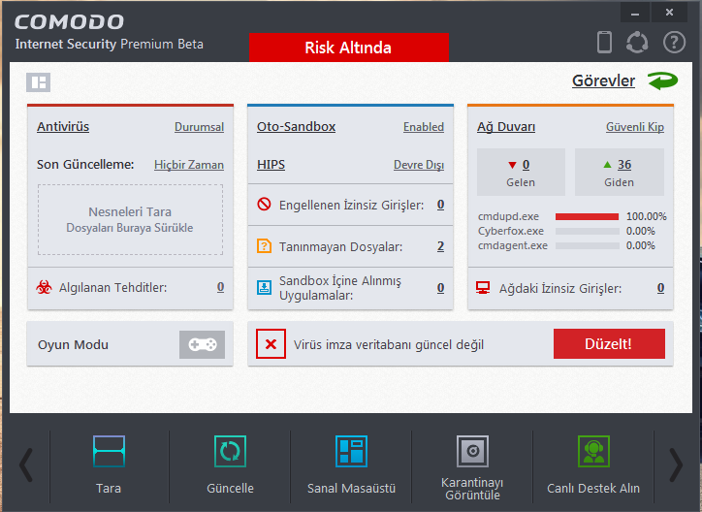Open the Ağ Duvarı settings link
702x512 pixels.
[506, 127]
